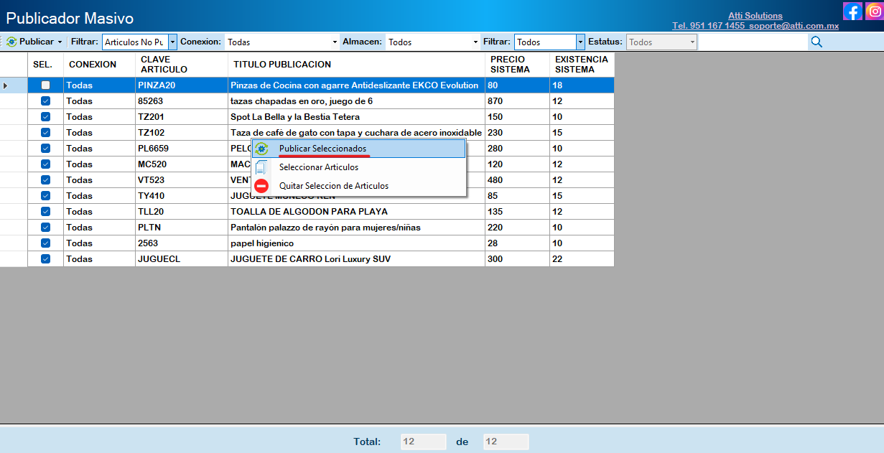
Task: Open the Almacen dropdown list
Action: [475, 42]
